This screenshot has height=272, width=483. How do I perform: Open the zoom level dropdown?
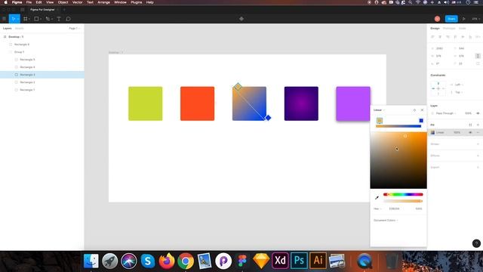(475, 19)
